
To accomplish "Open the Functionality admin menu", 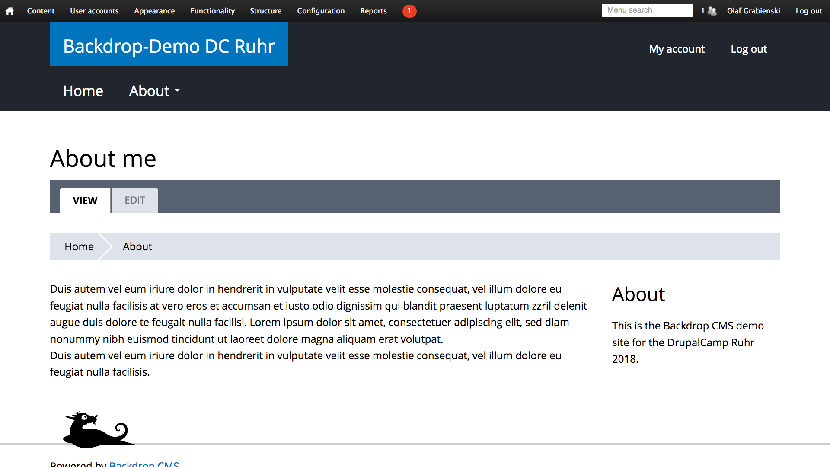I will 212,11.
